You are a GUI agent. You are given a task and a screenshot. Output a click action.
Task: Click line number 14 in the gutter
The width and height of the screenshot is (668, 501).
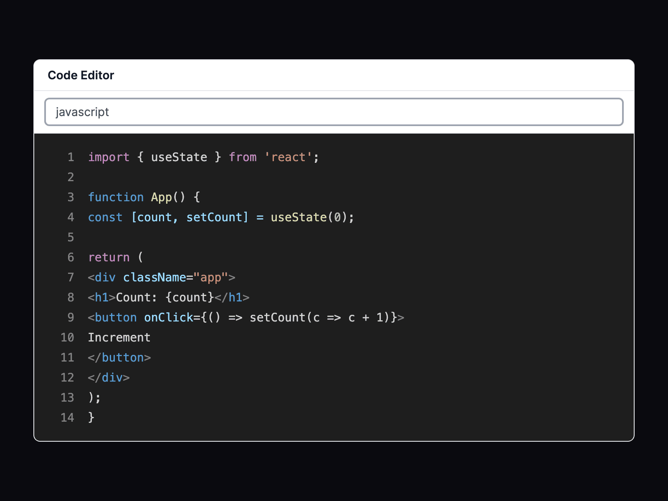click(67, 417)
